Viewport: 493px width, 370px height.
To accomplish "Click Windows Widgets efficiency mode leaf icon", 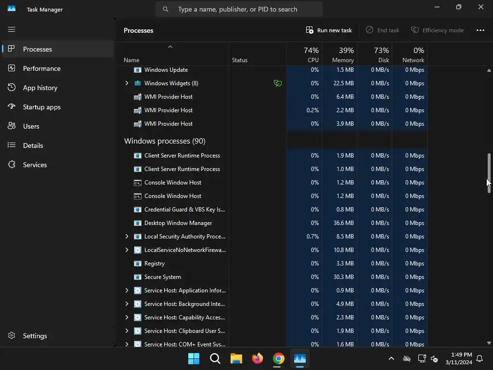I will 278,83.
